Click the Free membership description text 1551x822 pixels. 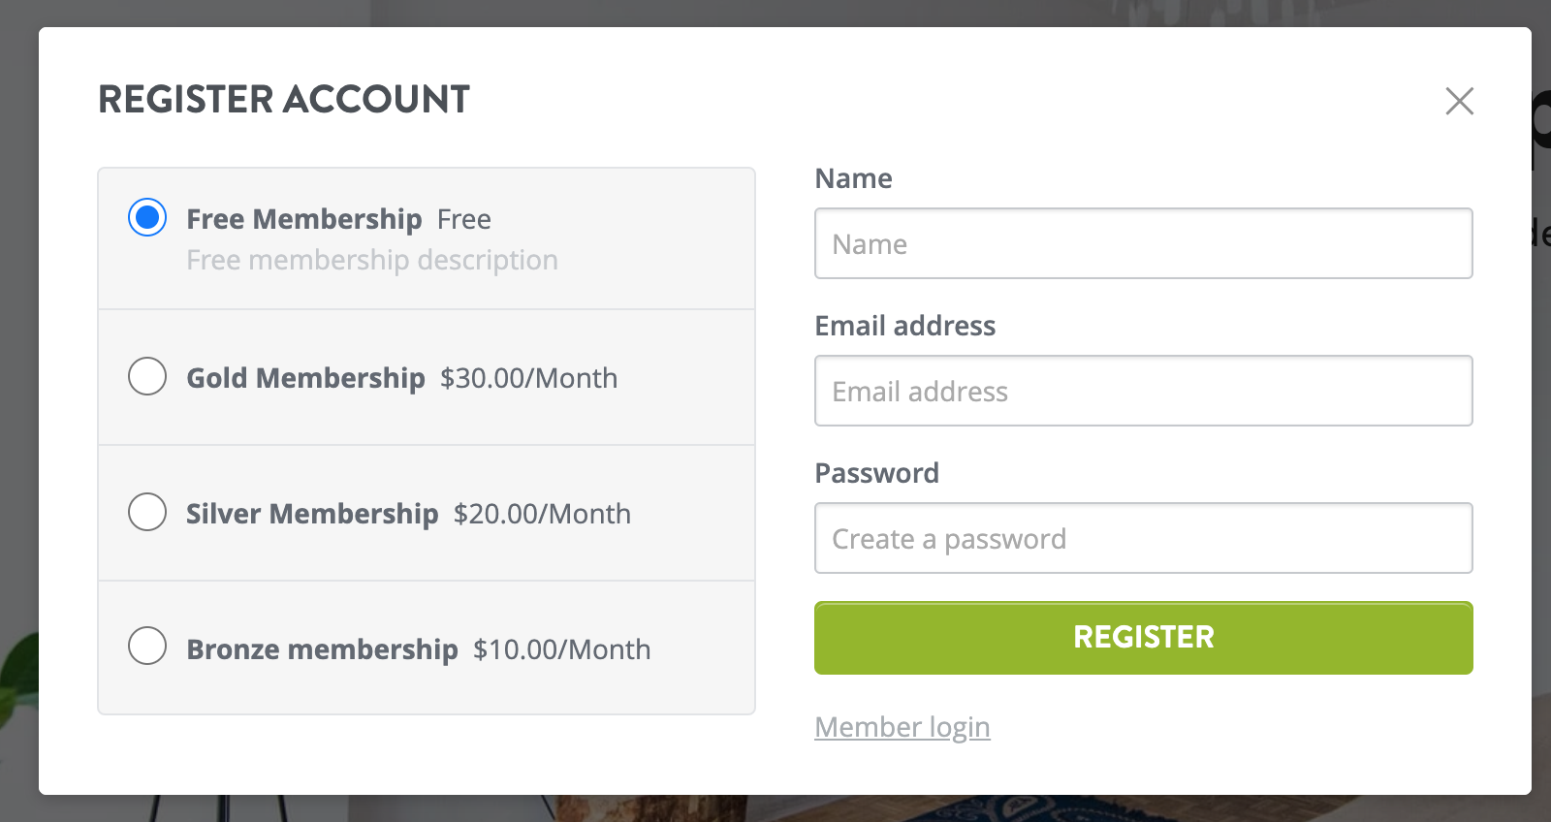click(371, 259)
